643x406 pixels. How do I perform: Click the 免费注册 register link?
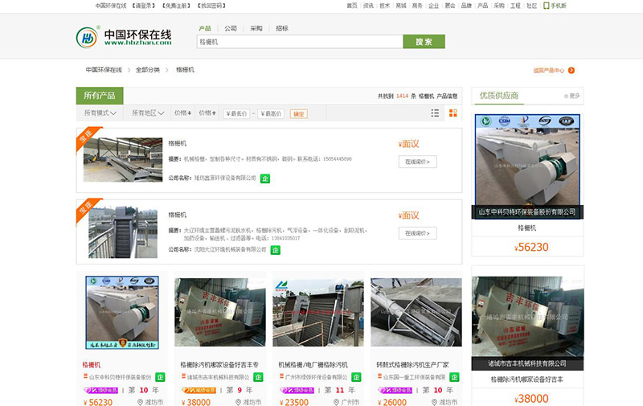(176, 6)
